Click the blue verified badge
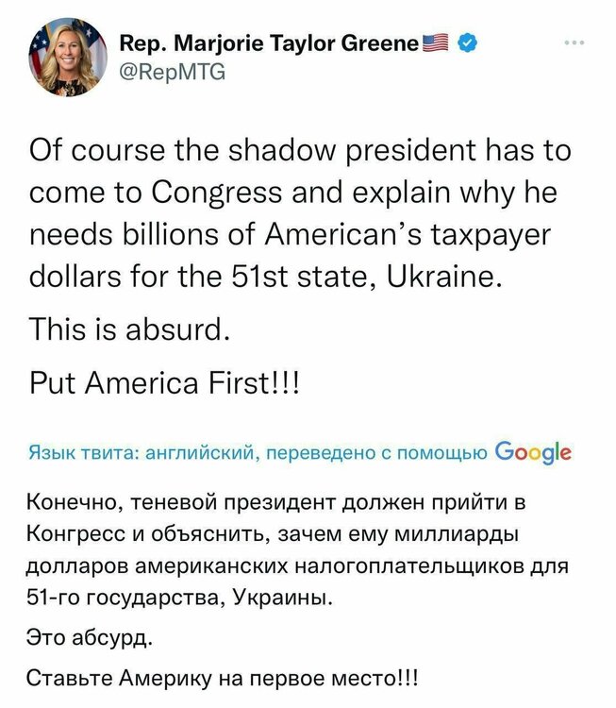616x708 pixels. point(465,42)
